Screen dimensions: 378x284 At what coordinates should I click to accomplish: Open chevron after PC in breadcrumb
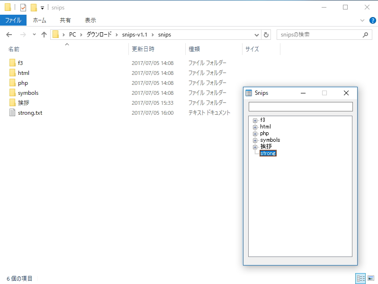point(81,35)
